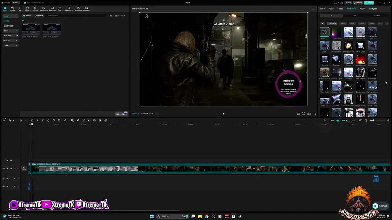
Task: Click the Export button
Action: tap(369, 3)
